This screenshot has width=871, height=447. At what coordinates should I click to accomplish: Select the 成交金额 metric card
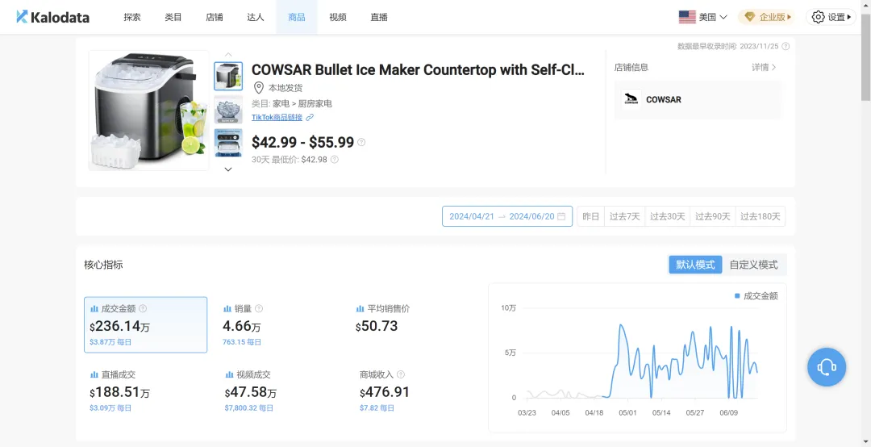pos(145,324)
